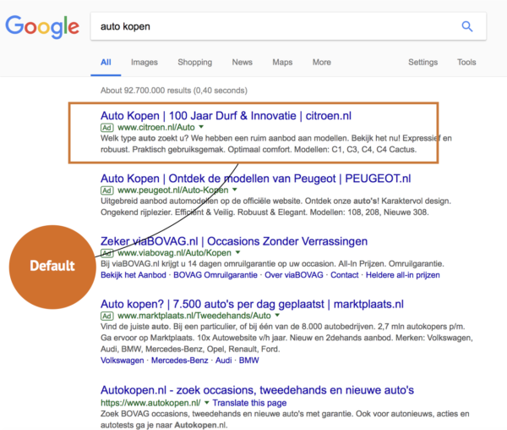Open the 'Autokopen.nl - zoek occasions' result
Screen dimensions: 507x430
coord(257,390)
